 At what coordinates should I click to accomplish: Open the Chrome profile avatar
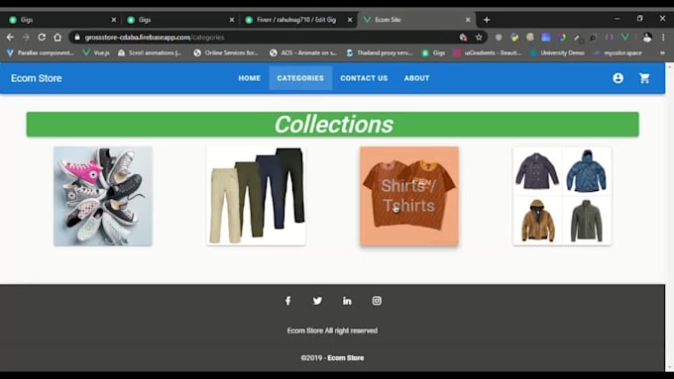click(647, 38)
